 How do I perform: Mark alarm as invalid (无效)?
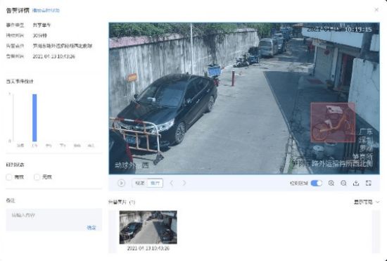click(x=37, y=177)
